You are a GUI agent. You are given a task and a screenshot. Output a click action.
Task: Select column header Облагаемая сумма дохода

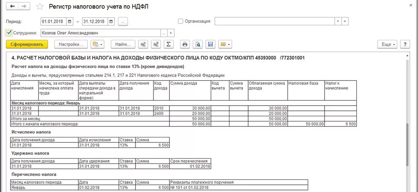coord(268,90)
